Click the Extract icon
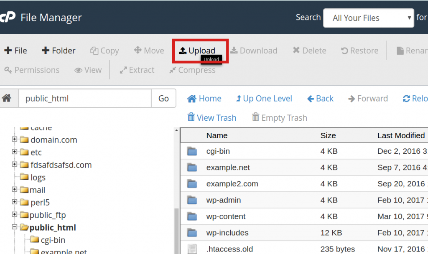The width and height of the screenshot is (428, 254). pyautogui.click(x=137, y=70)
